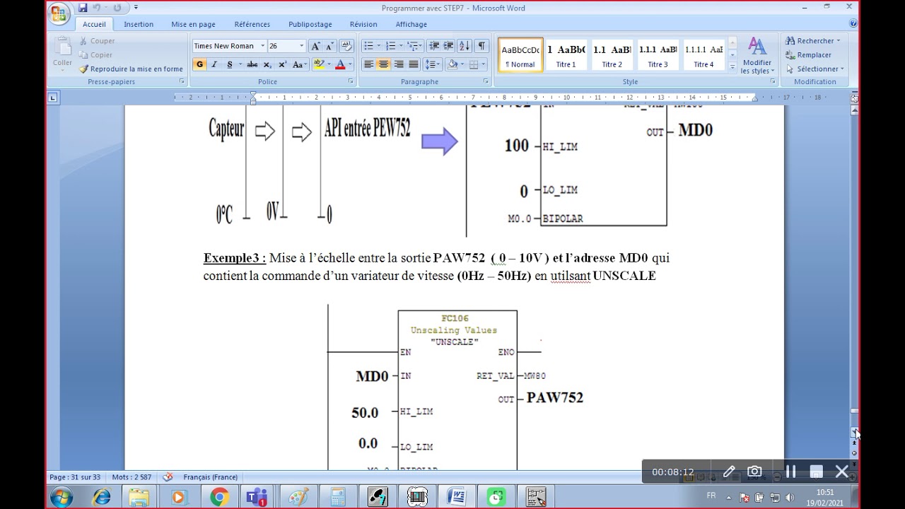The width and height of the screenshot is (905, 509).
Task: Apply strikethrough formatting
Action: pyautogui.click(x=252, y=64)
